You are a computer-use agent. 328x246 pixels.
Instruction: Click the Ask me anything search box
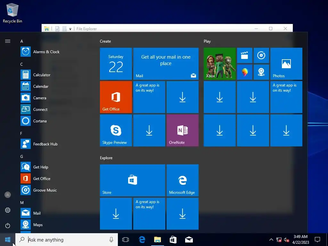coord(67,240)
